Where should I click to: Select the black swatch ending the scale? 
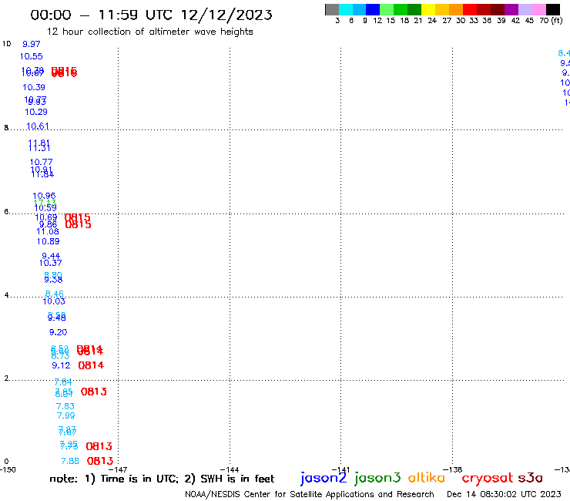[553, 9]
